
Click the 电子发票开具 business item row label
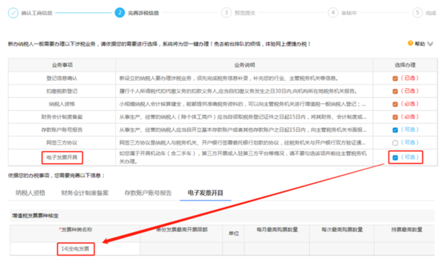coord(62,158)
